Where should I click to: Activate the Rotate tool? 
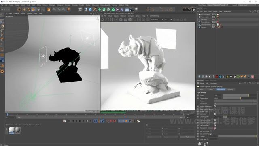pyautogui.click(x=29, y=9)
